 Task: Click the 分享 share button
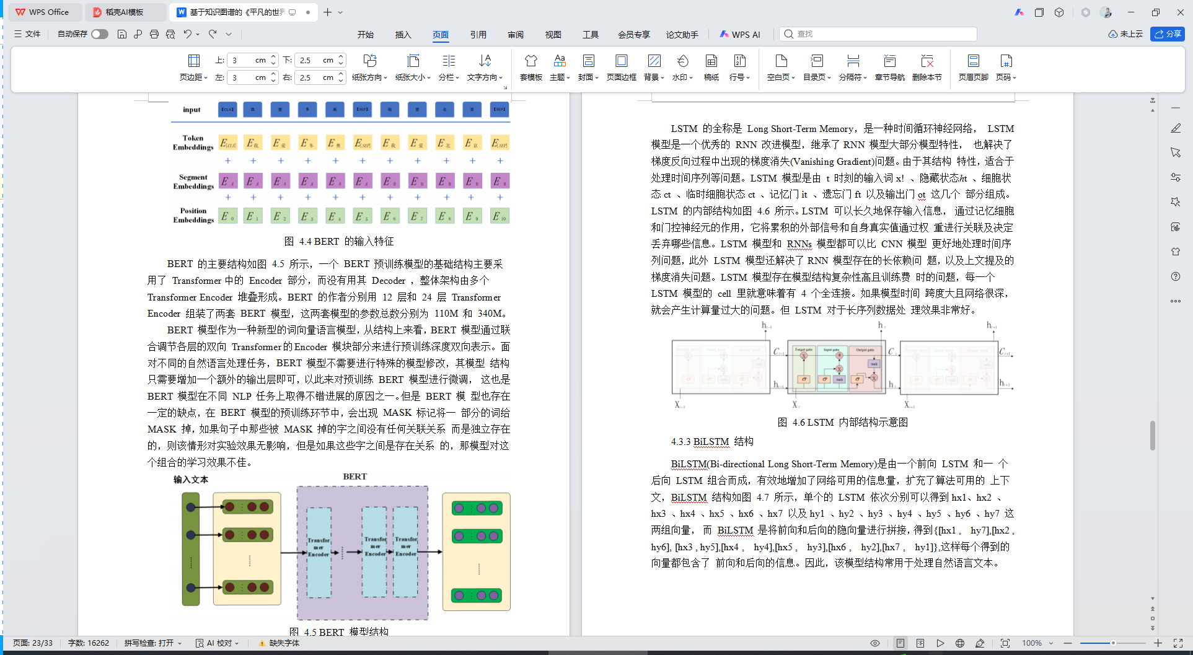1168,34
